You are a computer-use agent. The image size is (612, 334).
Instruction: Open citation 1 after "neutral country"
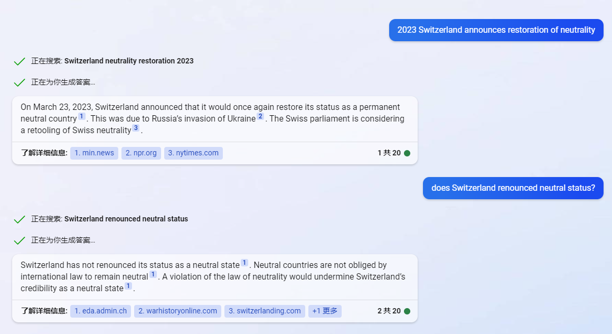pyautogui.click(x=82, y=116)
